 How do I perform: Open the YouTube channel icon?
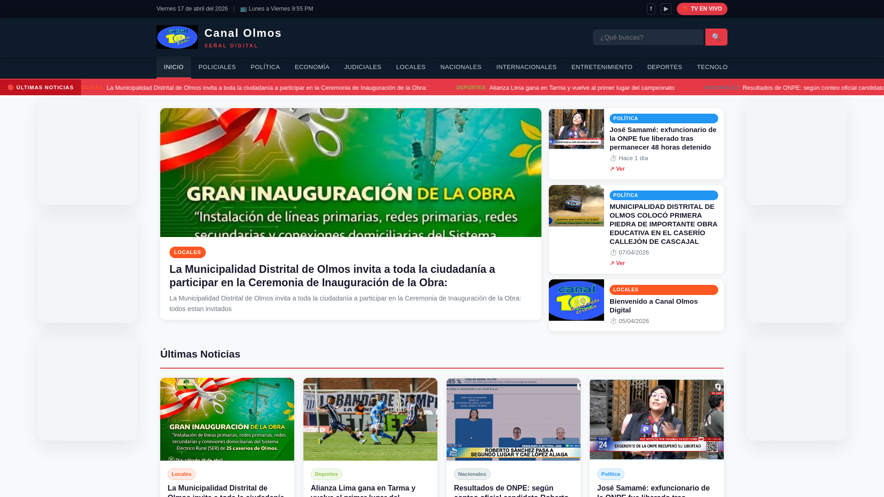pyautogui.click(x=666, y=9)
